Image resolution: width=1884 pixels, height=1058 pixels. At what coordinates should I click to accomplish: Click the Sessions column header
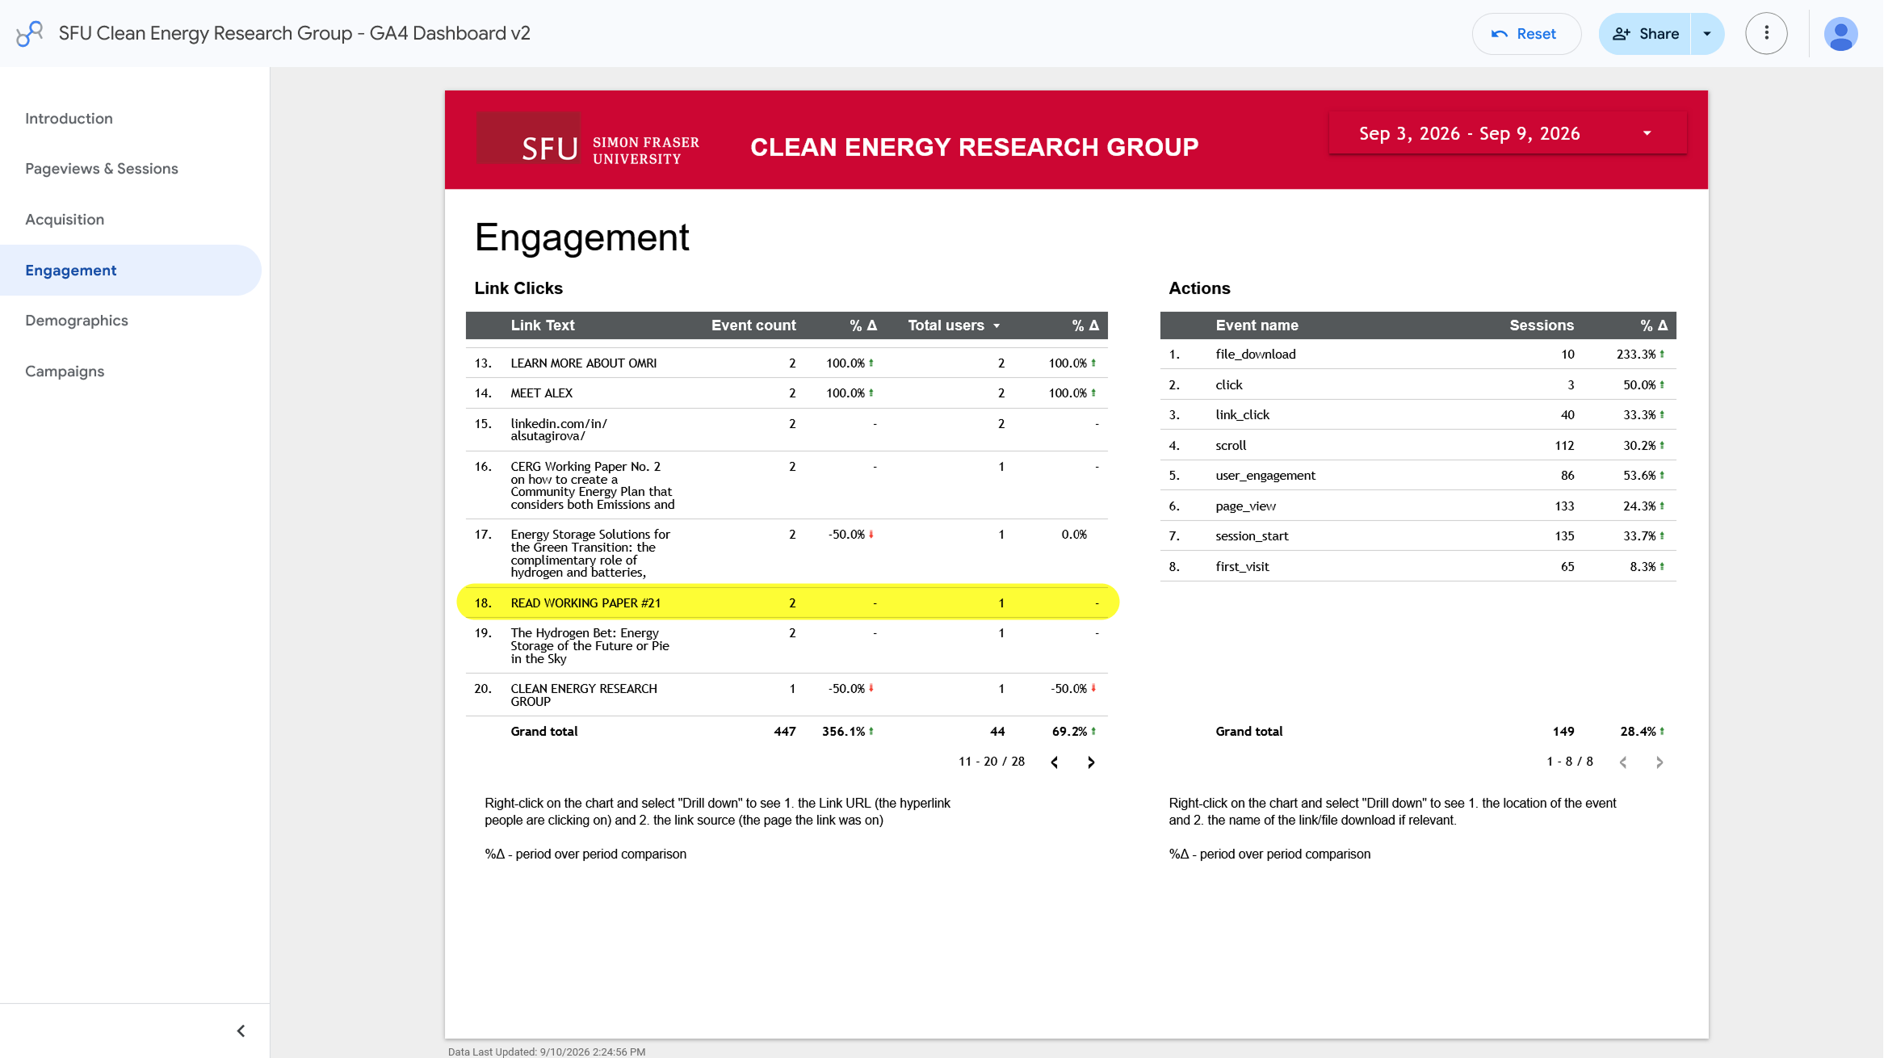1542,325
